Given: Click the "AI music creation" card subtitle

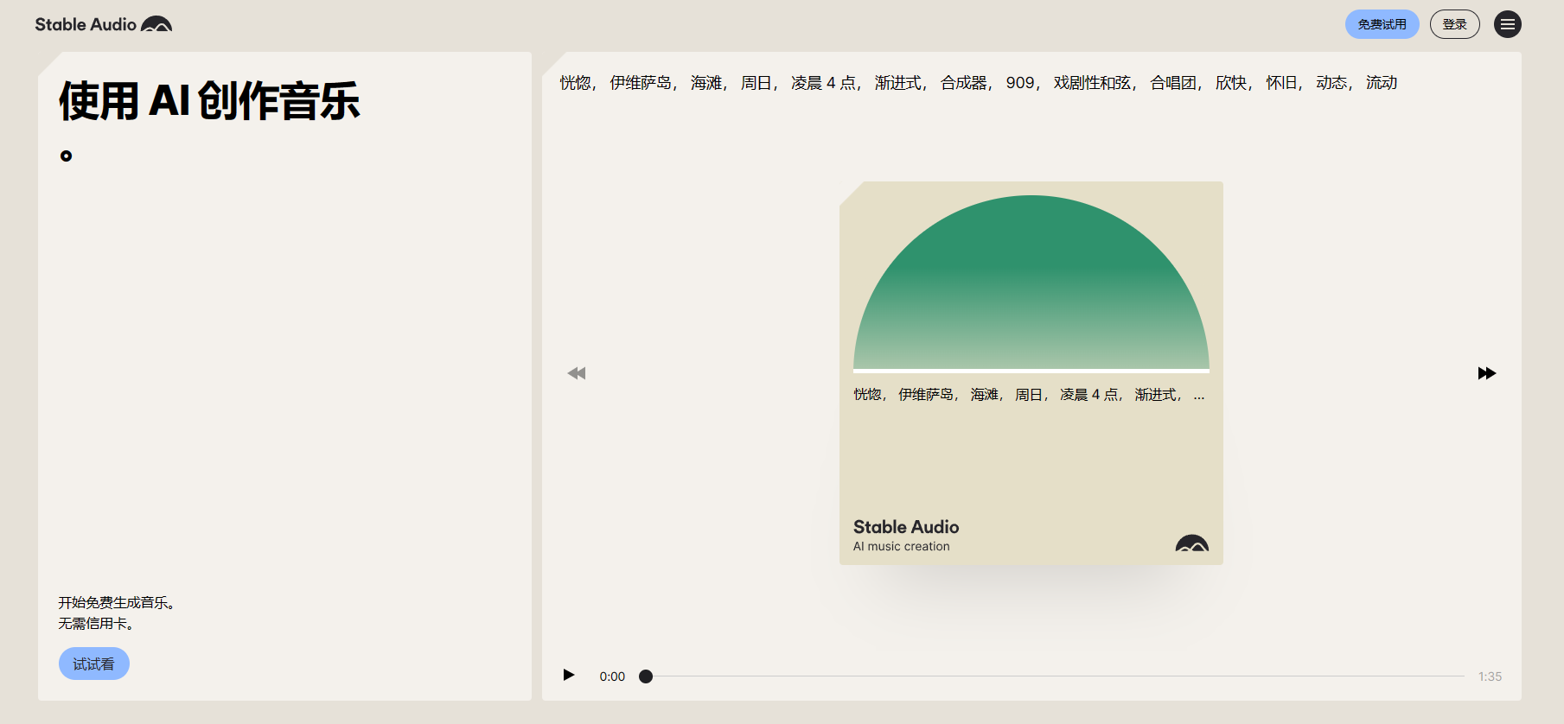Looking at the screenshot, I should [x=901, y=546].
